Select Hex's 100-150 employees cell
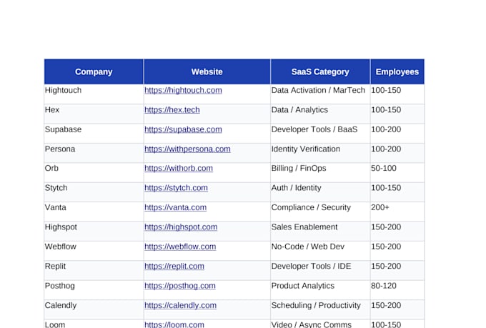This screenshot has width=486, height=328. tap(397, 114)
